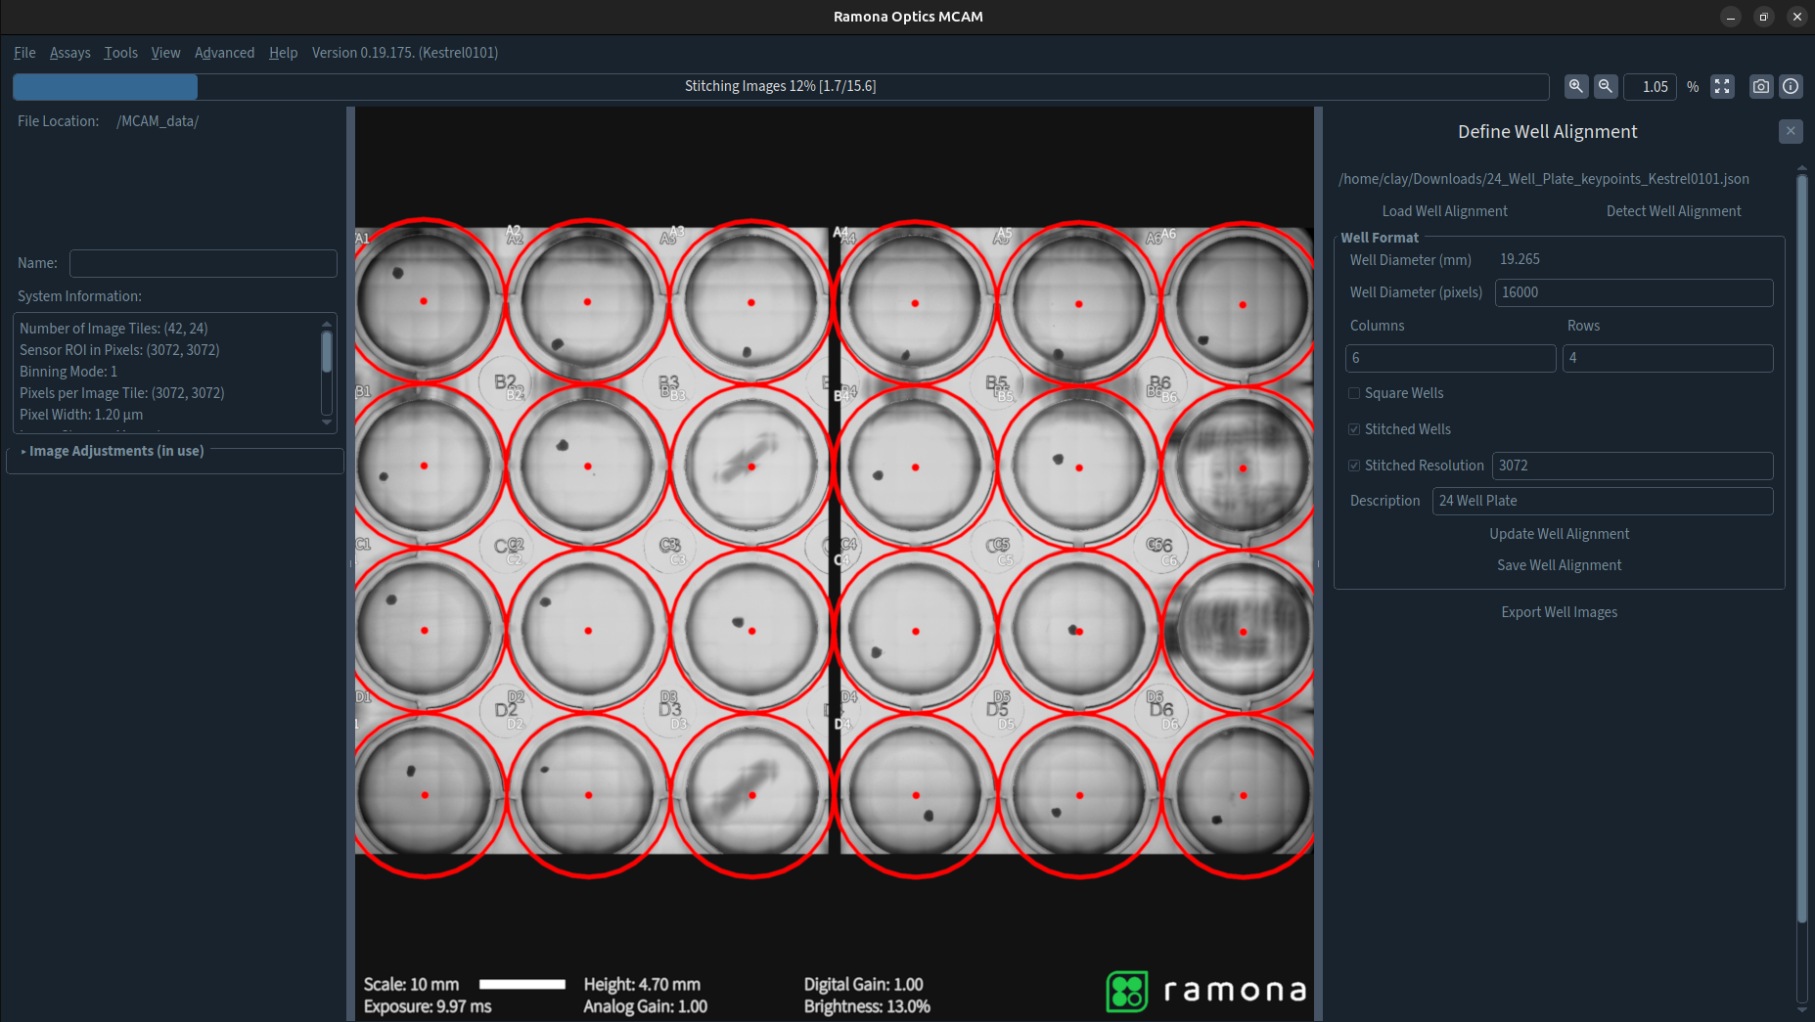Viewport: 1815px width, 1022px height.
Task: Click the Stitching Images progress bar
Action: [x=781, y=86]
